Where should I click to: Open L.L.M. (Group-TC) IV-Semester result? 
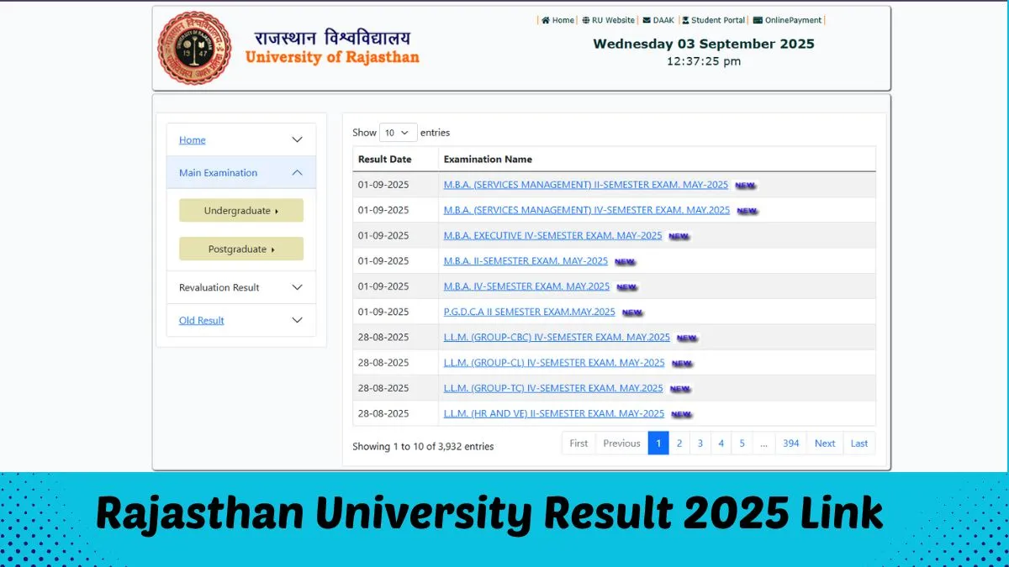553,388
